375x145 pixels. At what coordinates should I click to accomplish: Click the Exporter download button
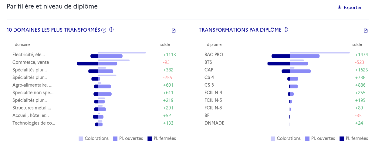coord(350,8)
